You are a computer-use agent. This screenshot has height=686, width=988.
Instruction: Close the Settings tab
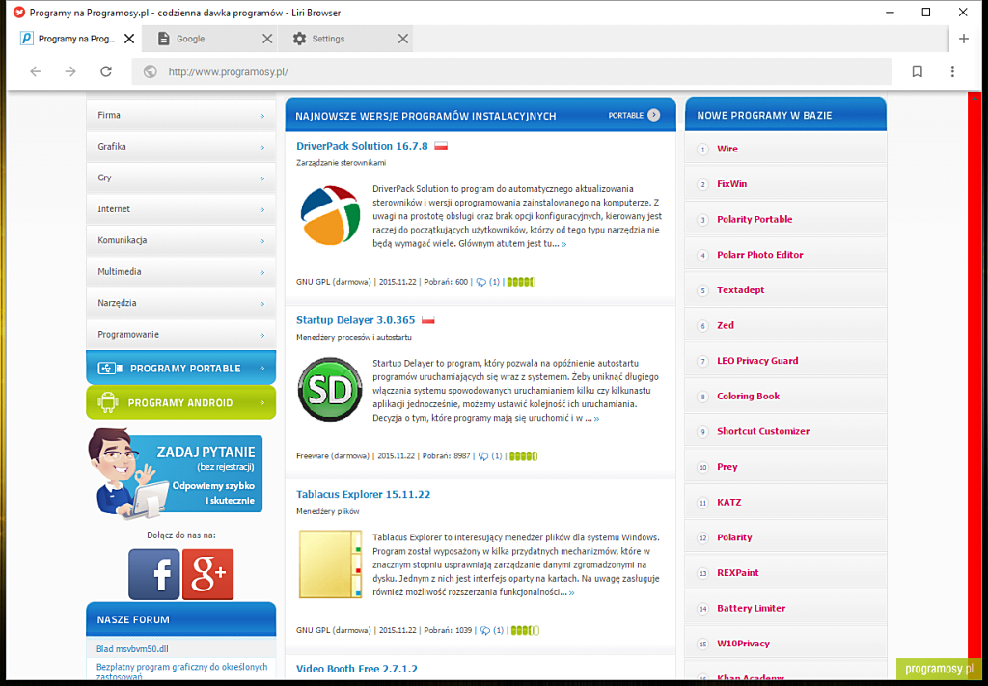403,39
